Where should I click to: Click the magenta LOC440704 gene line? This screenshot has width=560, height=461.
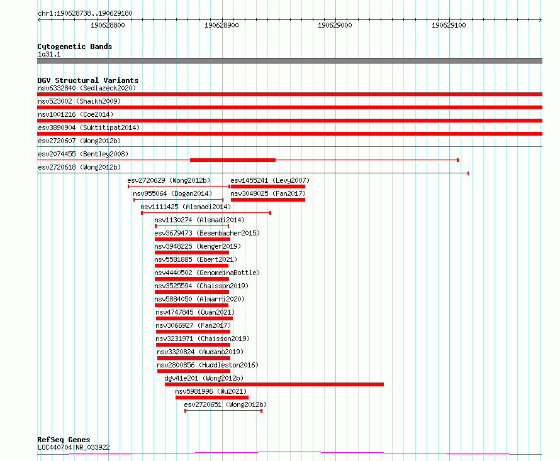(x=289, y=453)
